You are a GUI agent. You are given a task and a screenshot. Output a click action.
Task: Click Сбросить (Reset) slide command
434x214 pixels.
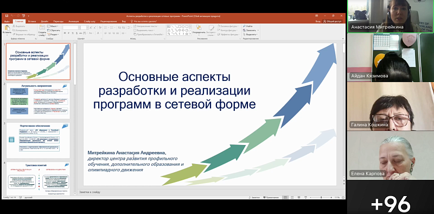[54, 30]
